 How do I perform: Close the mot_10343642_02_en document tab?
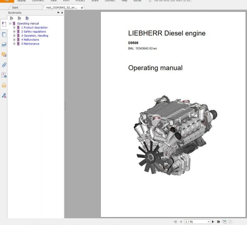tap(82, 7)
